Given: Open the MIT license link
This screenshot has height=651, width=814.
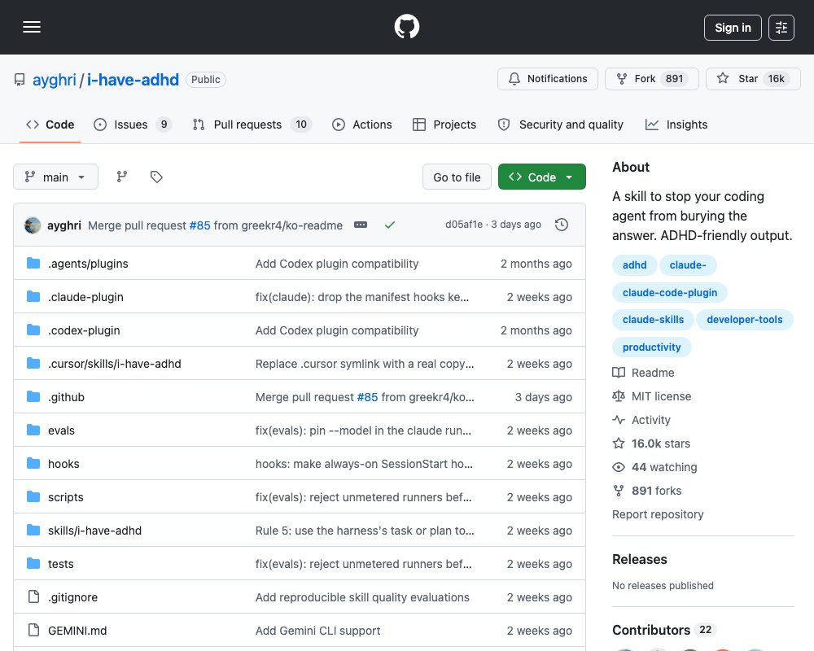Looking at the screenshot, I should pyautogui.click(x=652, y=396).
